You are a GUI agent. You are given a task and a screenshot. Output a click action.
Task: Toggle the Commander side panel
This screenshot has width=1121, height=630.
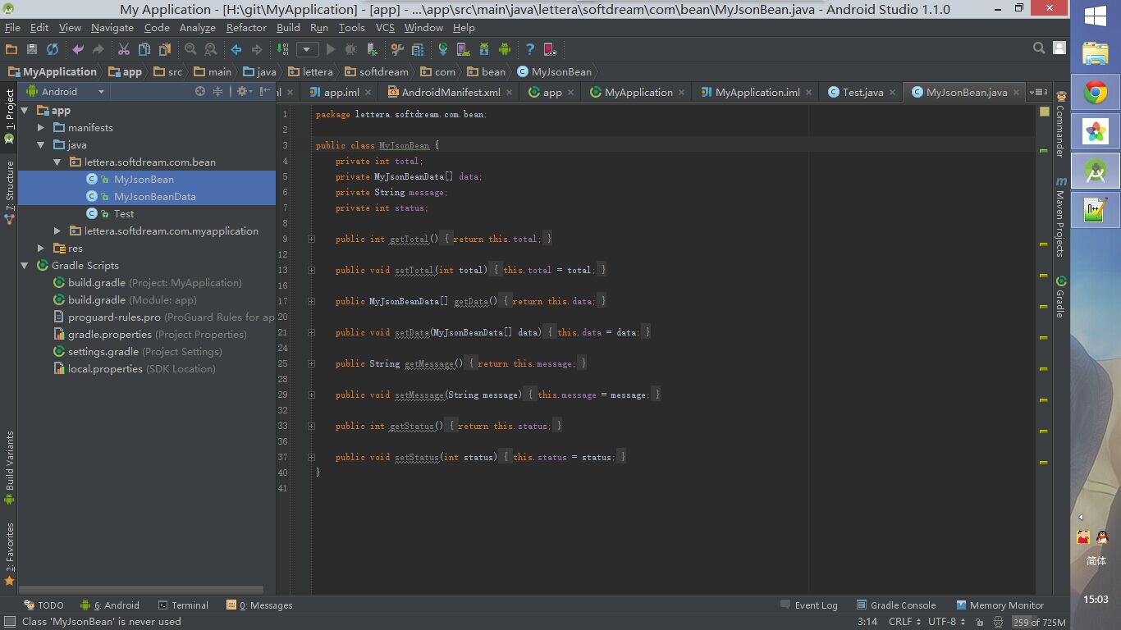tap(1060, 123)
